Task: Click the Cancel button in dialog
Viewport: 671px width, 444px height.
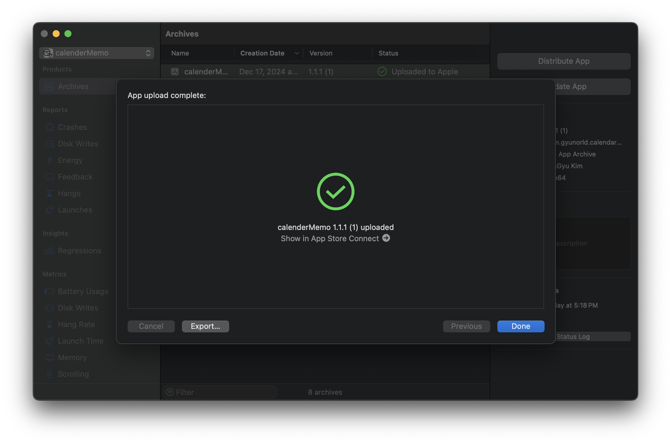Action: click(151, 326)
